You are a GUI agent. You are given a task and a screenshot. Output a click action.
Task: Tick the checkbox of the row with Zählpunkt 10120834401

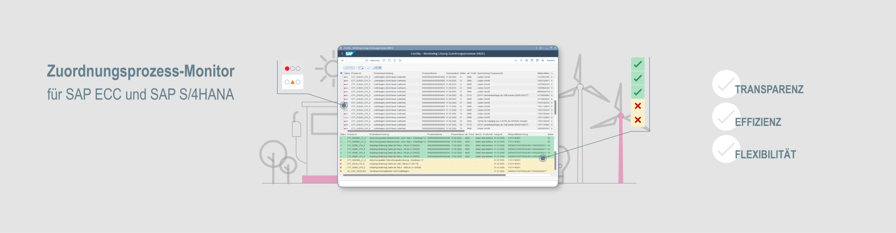tap(341, 77)
